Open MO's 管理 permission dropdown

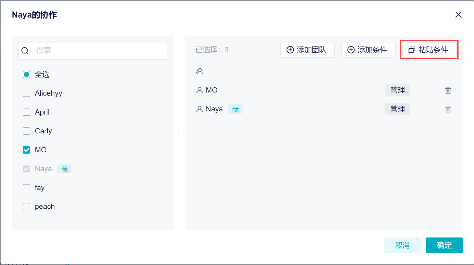[x=397, y=90]
